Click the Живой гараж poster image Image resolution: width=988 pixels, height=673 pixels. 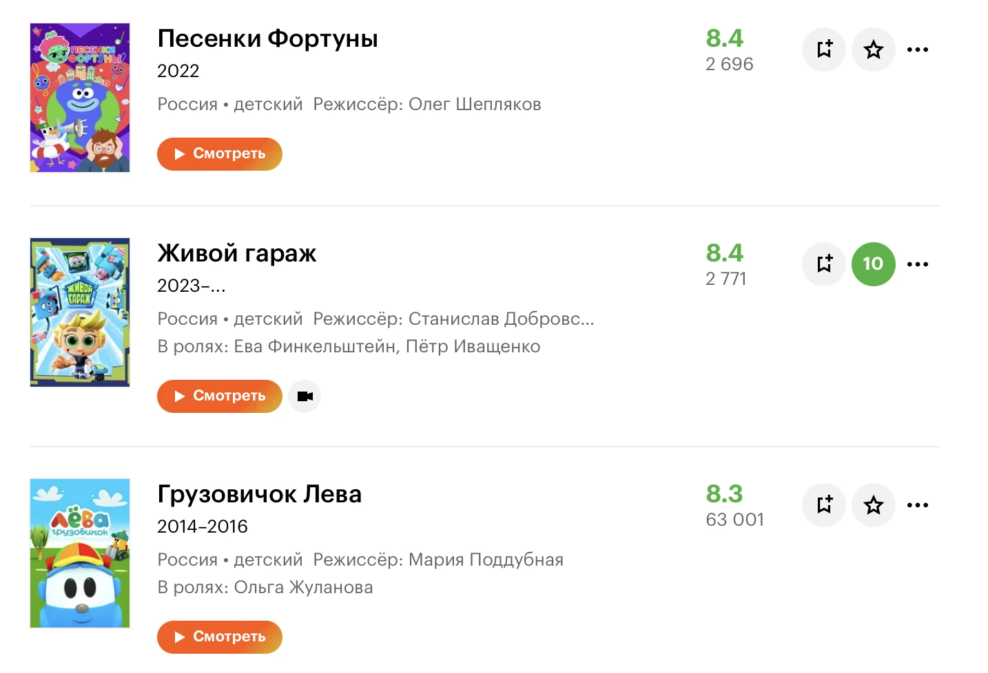(80, 312)
